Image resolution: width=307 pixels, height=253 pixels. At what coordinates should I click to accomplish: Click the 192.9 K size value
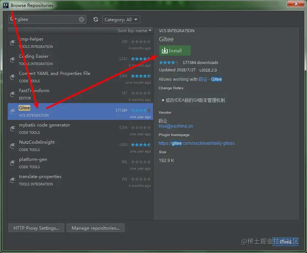pos(166,161)
